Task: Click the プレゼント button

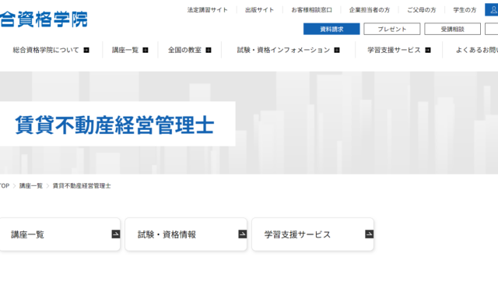Action: (x=392, y=29)
